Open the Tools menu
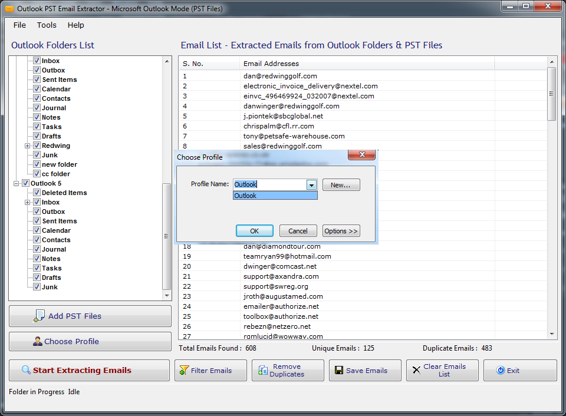This screenshot has width=566, height=416. click(x=47, y=25)
